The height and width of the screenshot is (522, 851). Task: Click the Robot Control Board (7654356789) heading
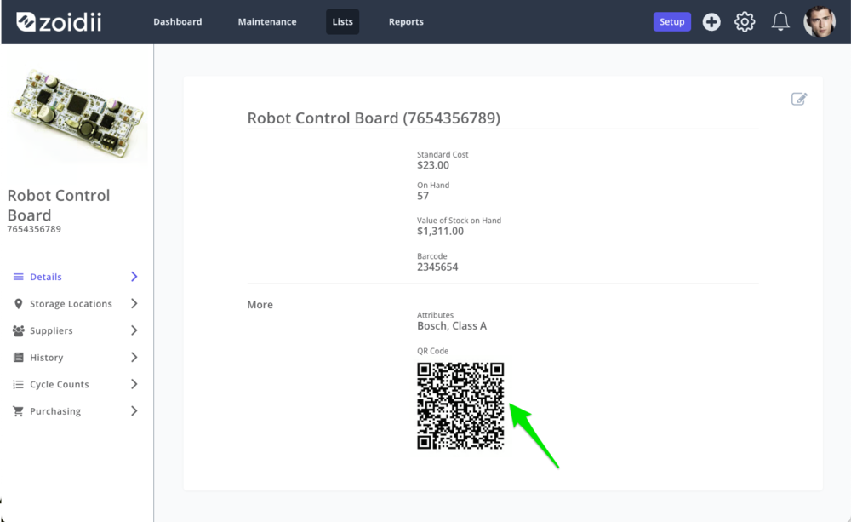click(374, 118)
